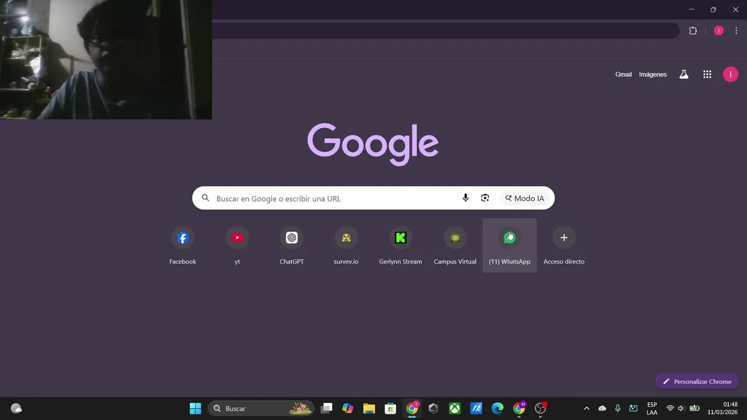The width and height of the screenshot is (747, 420).
Task: Open Chrome's three-dot menu
Action: [736, 31]
